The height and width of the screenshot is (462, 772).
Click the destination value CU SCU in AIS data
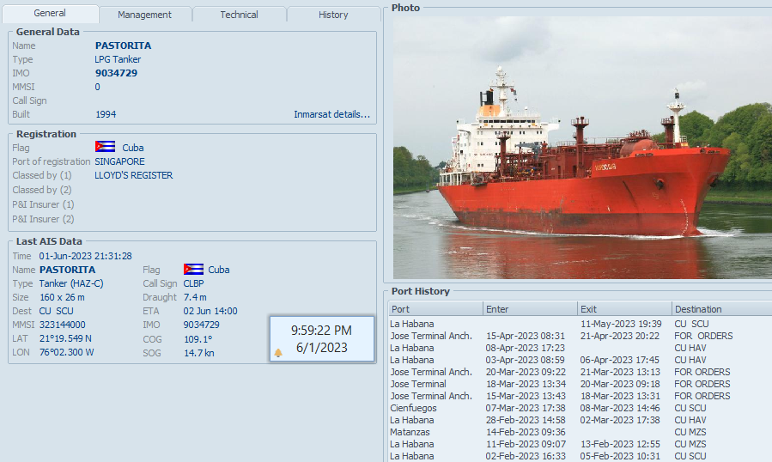(x=56, y=311)
